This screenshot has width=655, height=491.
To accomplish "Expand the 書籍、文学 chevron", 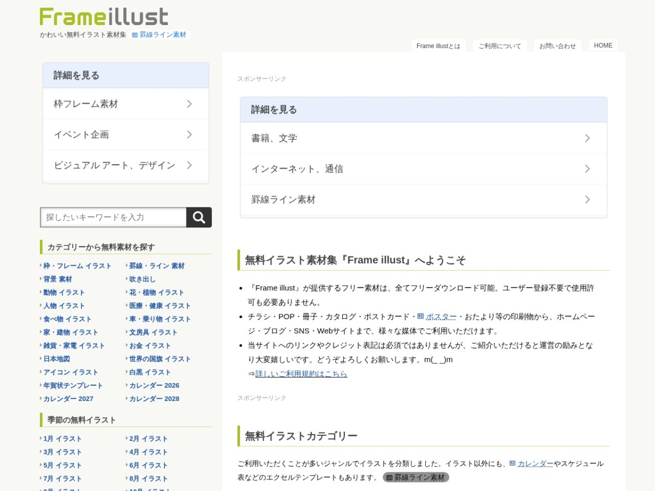I will point(587,138).
